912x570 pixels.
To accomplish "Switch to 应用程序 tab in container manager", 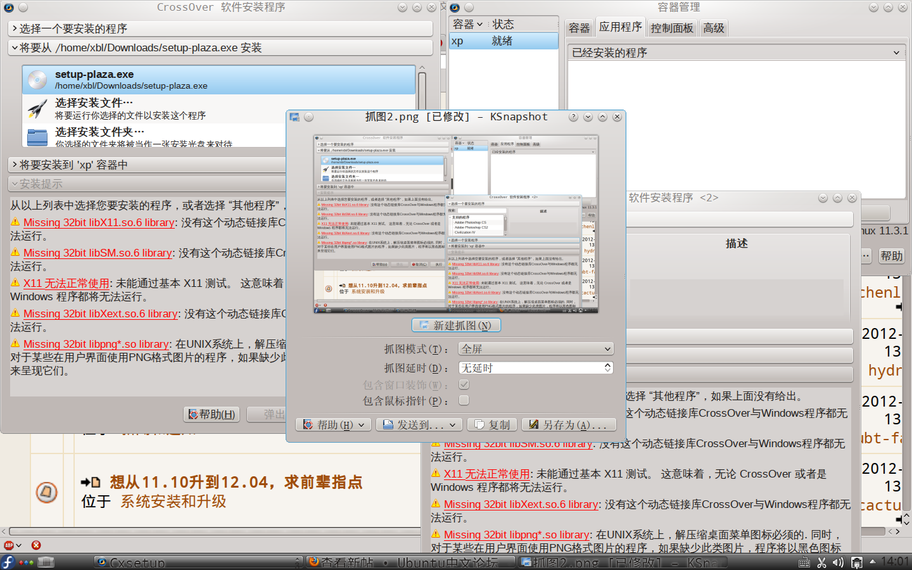I will (x=621, y=27).
